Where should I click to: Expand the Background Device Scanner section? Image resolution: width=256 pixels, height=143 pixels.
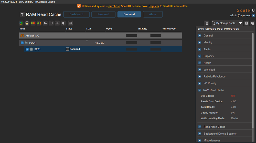(200, 134)
